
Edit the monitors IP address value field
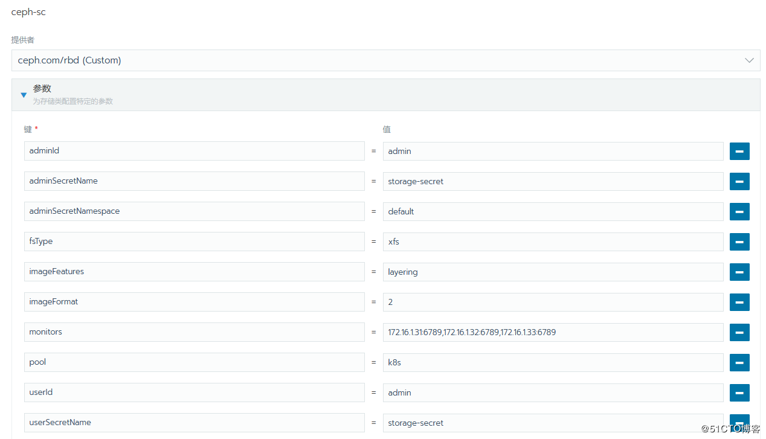[x=553, y=332]
